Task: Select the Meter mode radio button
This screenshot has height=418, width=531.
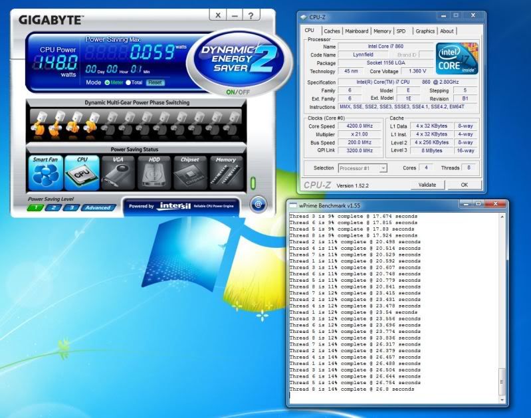Action: (x=107, y=82)
